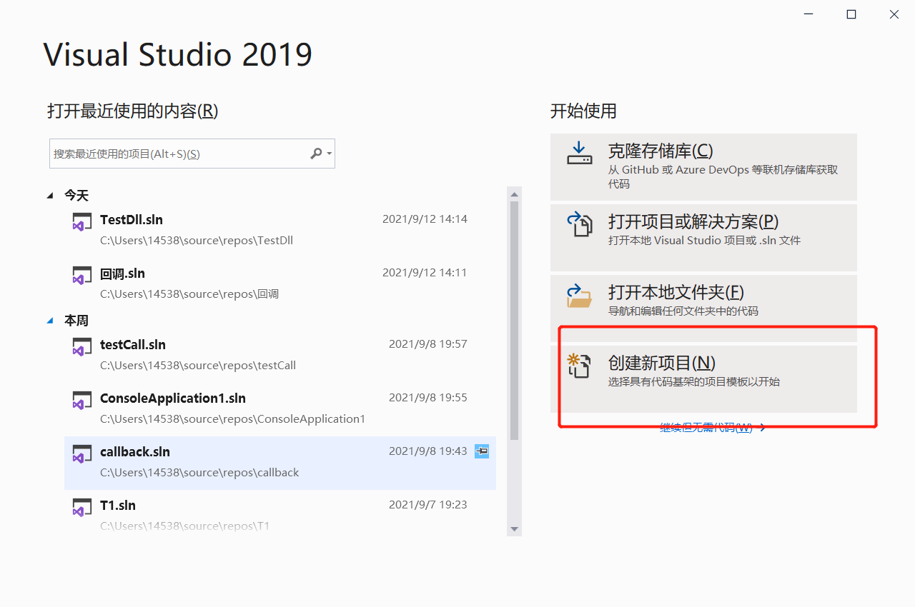Collapse the 今天 recent projects group
Viewport: 915px width, 607px height.
(x=49, y=195)
